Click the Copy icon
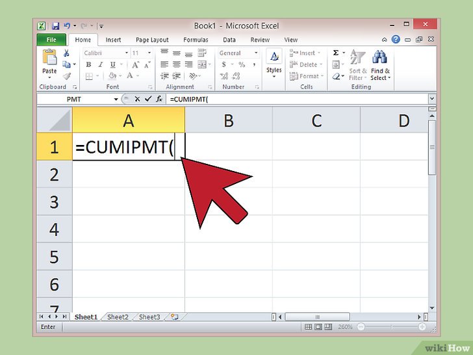The width and height of the screenshot is (473, 355). (66, 64)
